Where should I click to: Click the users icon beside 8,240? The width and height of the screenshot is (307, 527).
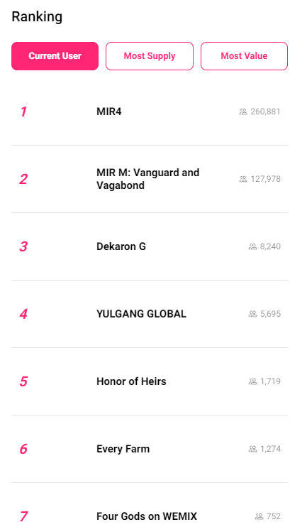252,246
